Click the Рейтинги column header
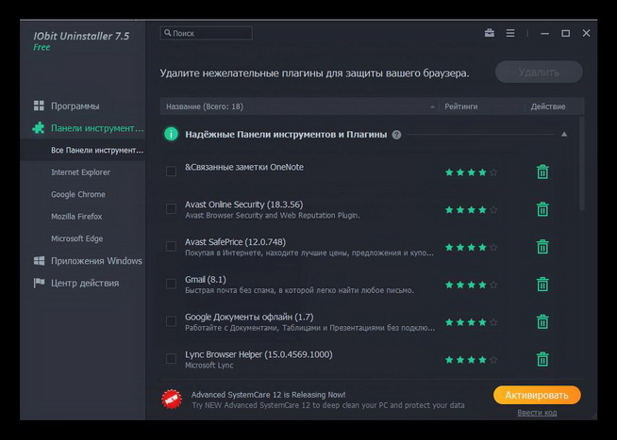617x440 pixels. pos(460,106)
